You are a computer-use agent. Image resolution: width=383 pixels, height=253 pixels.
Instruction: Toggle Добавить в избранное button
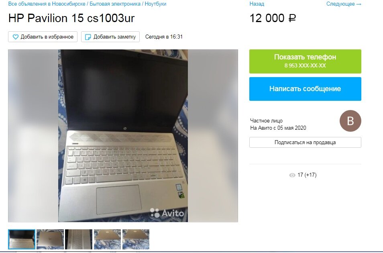point(43,37)
